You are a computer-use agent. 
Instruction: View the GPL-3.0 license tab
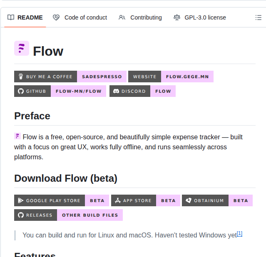[200, 17]
